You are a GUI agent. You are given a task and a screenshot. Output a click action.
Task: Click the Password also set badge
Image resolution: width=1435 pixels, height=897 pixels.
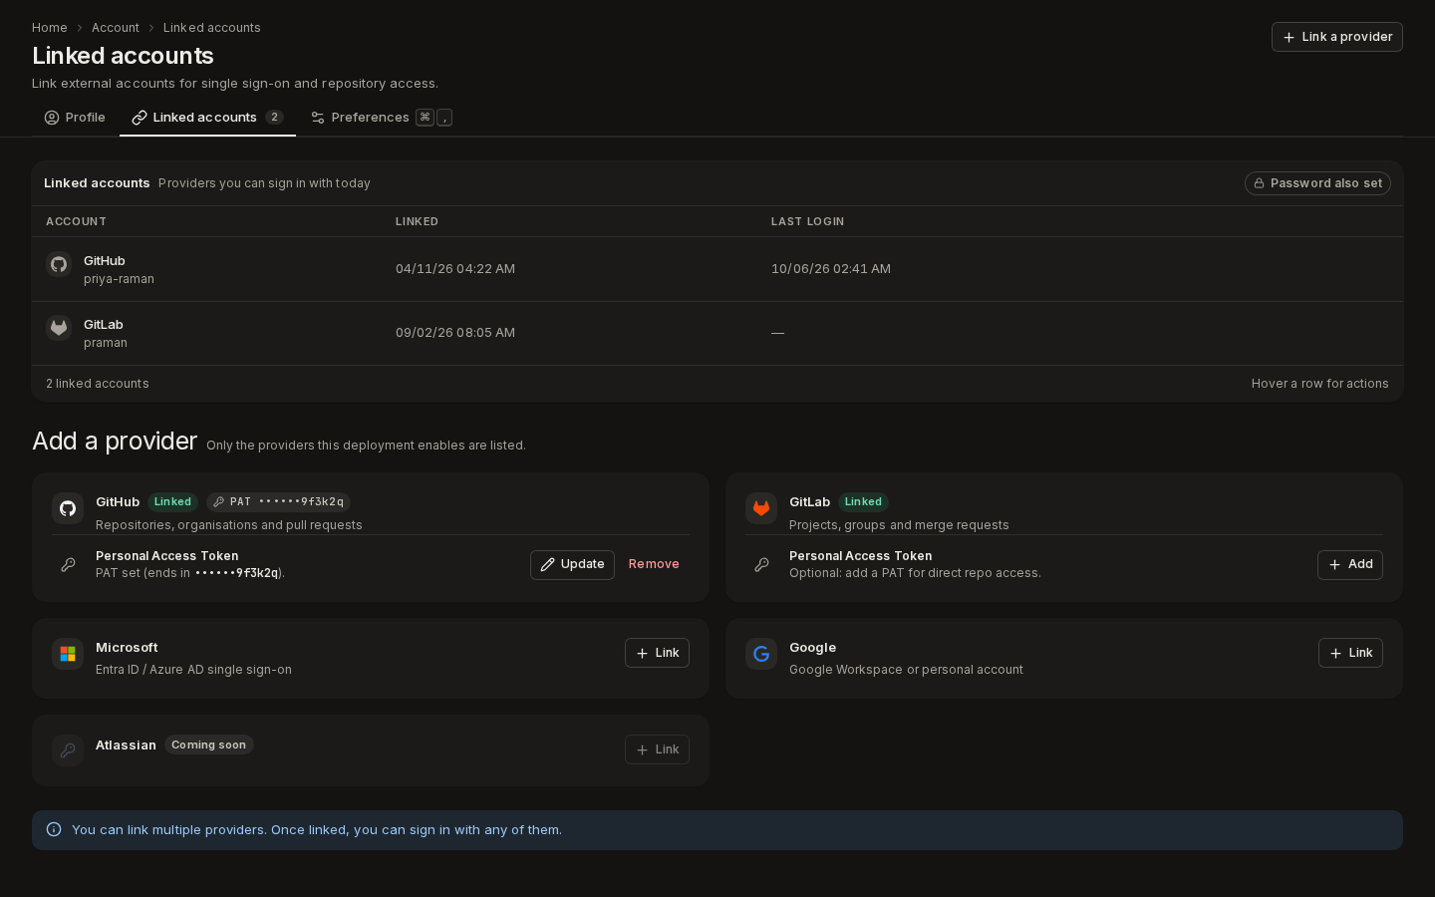tap(1317, 183)
